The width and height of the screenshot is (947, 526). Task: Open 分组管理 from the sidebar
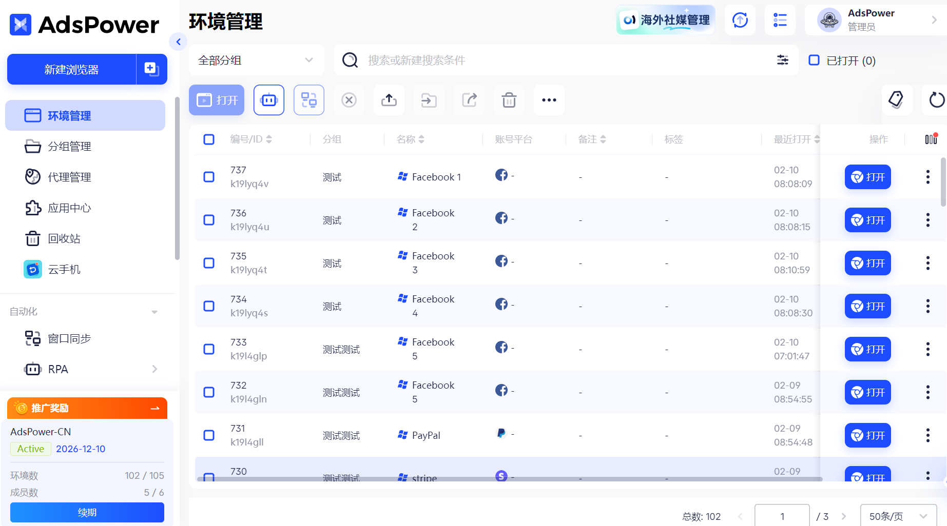(x=69, y=146)
